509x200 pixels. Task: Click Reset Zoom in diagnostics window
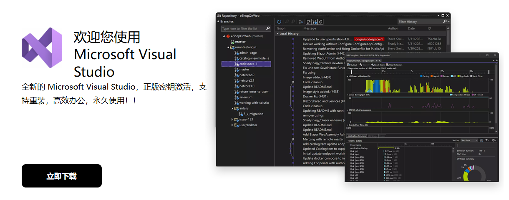tap(378, 65)
